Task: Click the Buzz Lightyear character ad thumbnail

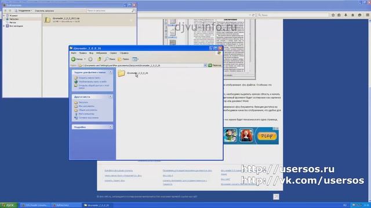Action: pyautogui.click(x=231, y=135)
